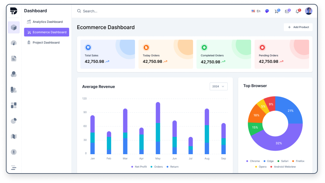Open the user profile avatar menu
The image size is (325, 183).
[309, 11]
